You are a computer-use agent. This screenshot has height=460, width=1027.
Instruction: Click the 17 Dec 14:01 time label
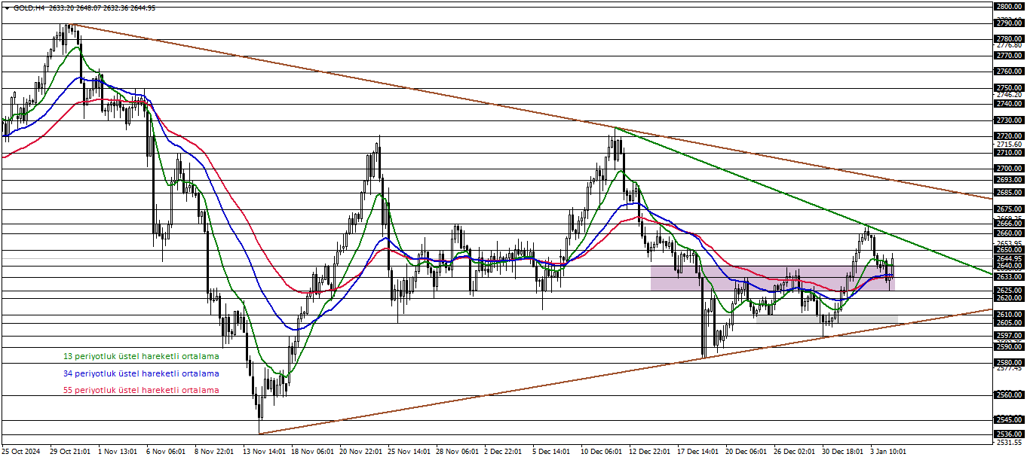tap(697, 452)
